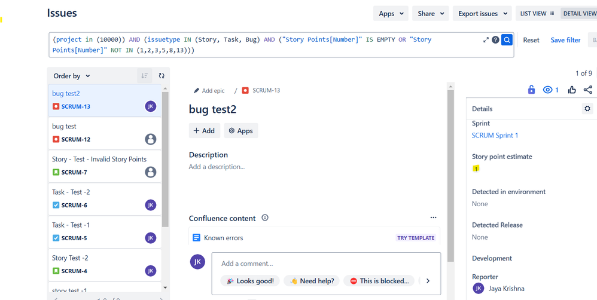Open the Export issues dropdown

(x=482, y=14)
